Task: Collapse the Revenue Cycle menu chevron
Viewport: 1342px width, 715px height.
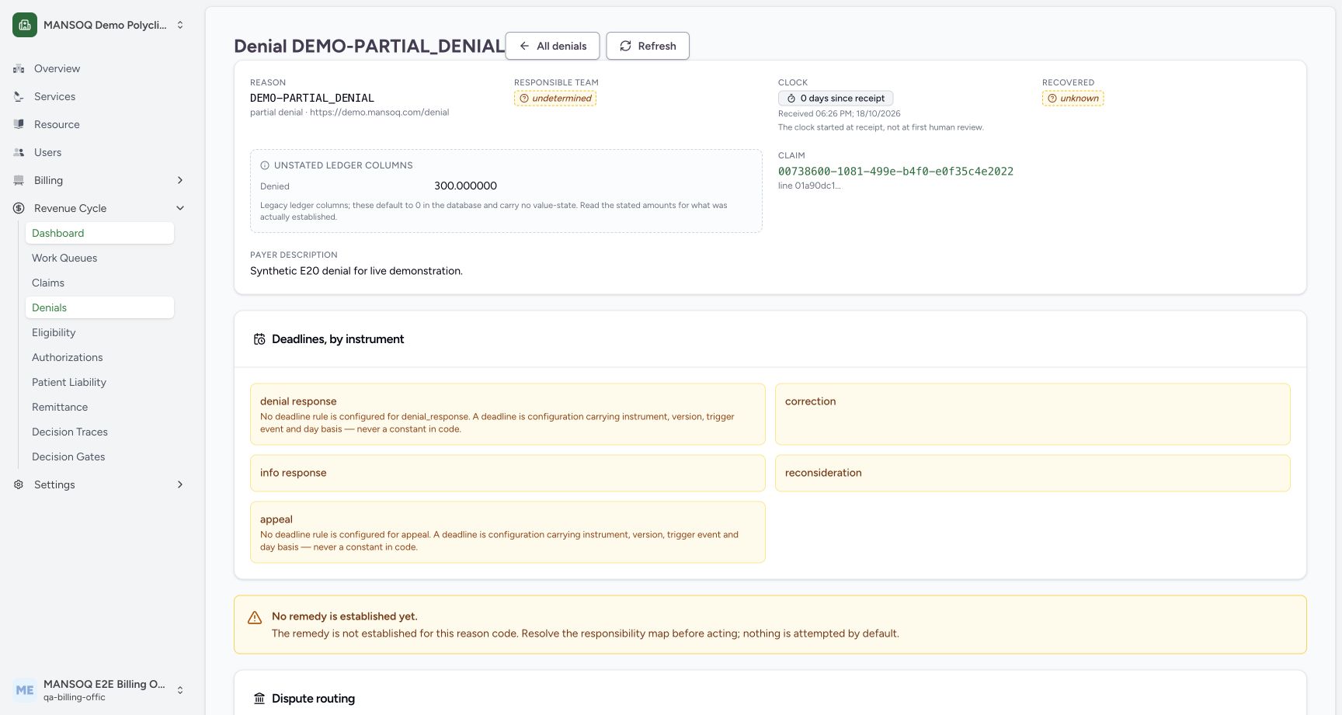Action: (180, 208)
